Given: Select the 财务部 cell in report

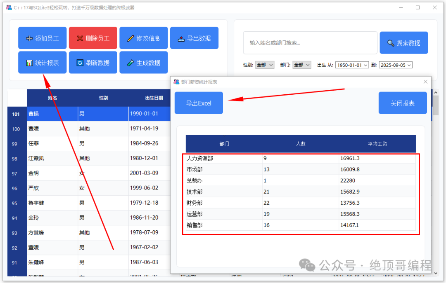Looking at the screenshot, I should point(224,203).
